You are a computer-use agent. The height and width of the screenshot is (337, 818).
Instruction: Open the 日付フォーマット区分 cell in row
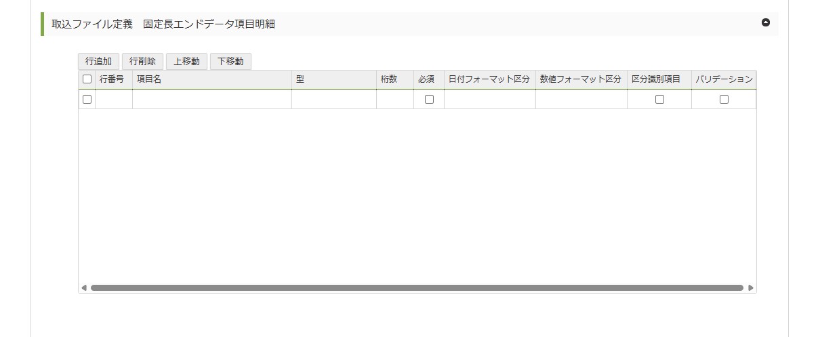[x=489, y=100]
